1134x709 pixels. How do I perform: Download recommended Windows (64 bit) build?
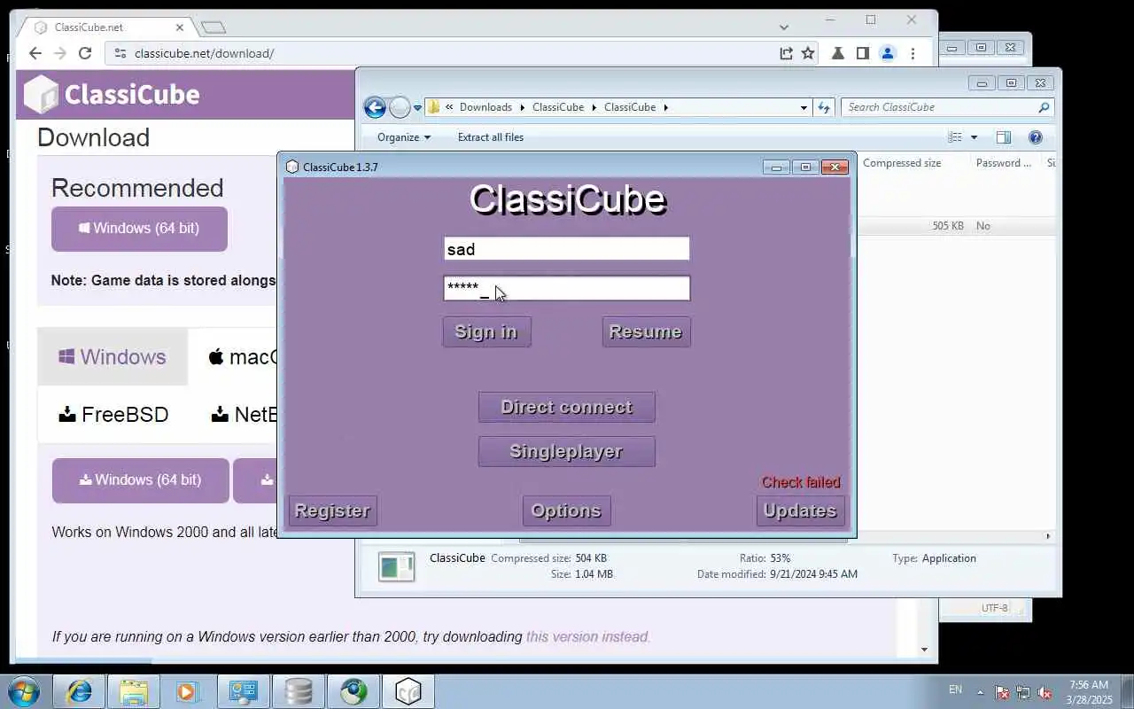point(139,229)
